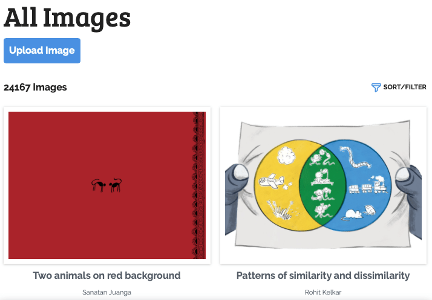Click the snake drawing in the blue circle

[355, 159]
